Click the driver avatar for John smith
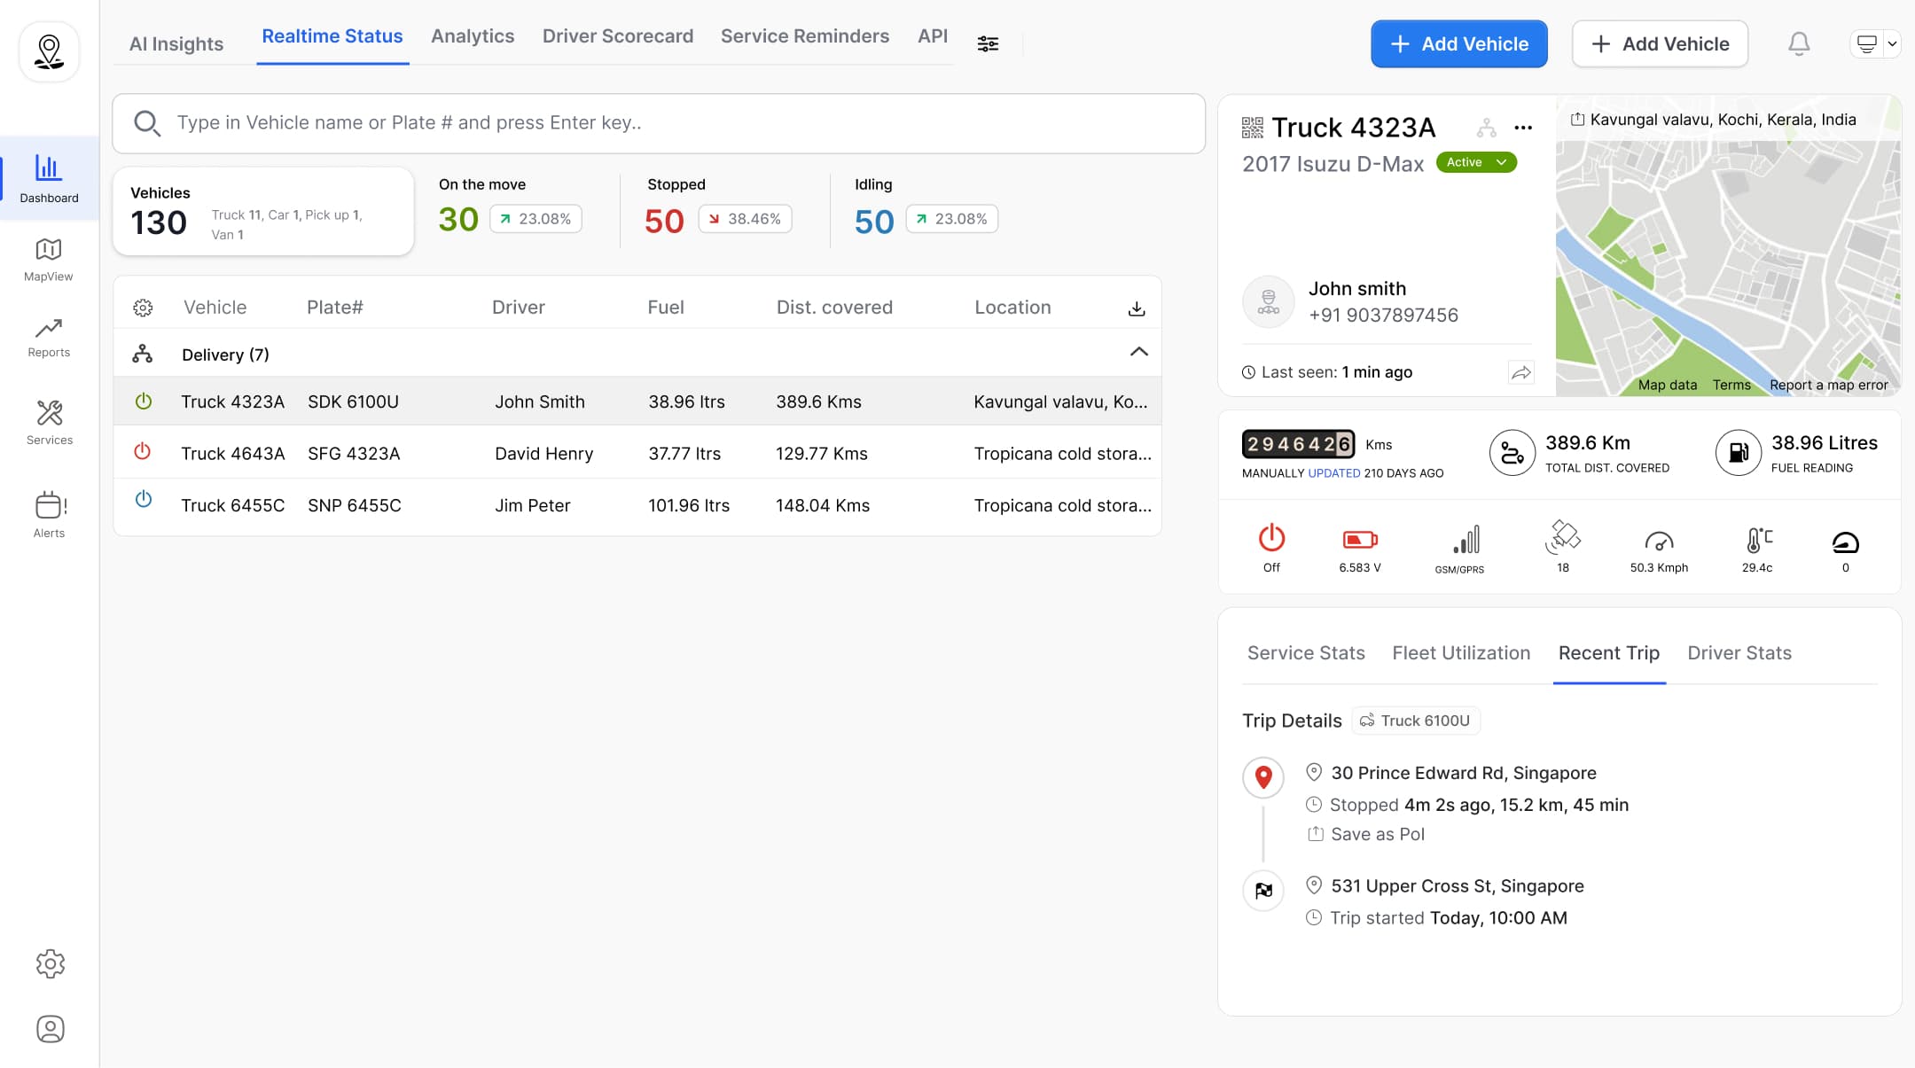Viewport: 1915px width, 1068px height. click(1269, 301)
